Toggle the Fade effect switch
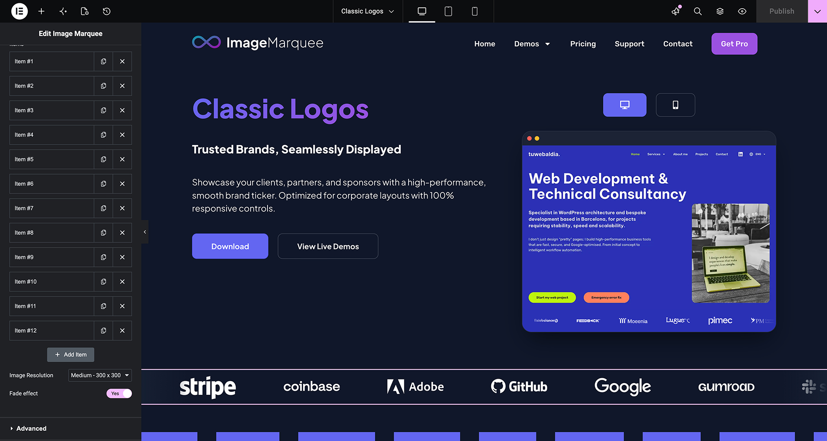This screenshot has height=441, width=827. [x=119, y=394]
